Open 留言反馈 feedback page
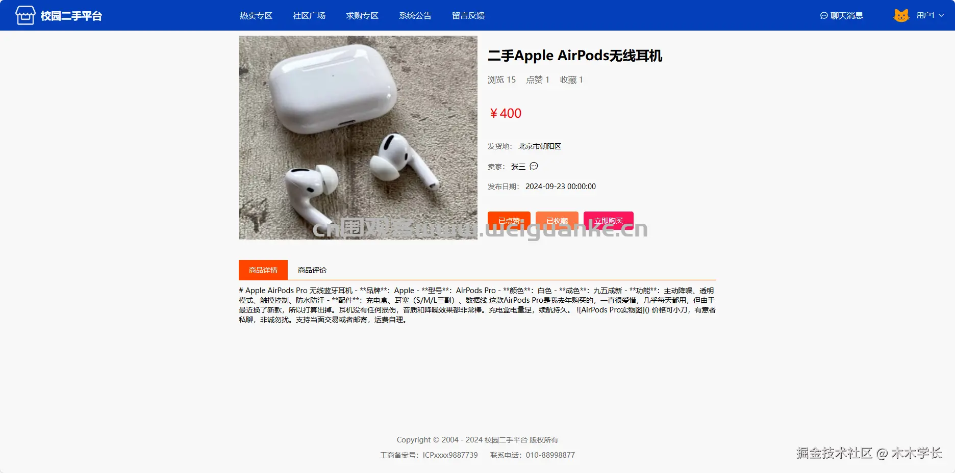955x473 pixels. [x=468, y=16]
